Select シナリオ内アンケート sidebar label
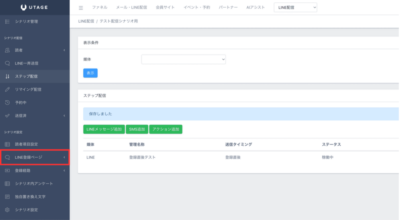Viewport: 408px width, 220px height. point(34,184)
